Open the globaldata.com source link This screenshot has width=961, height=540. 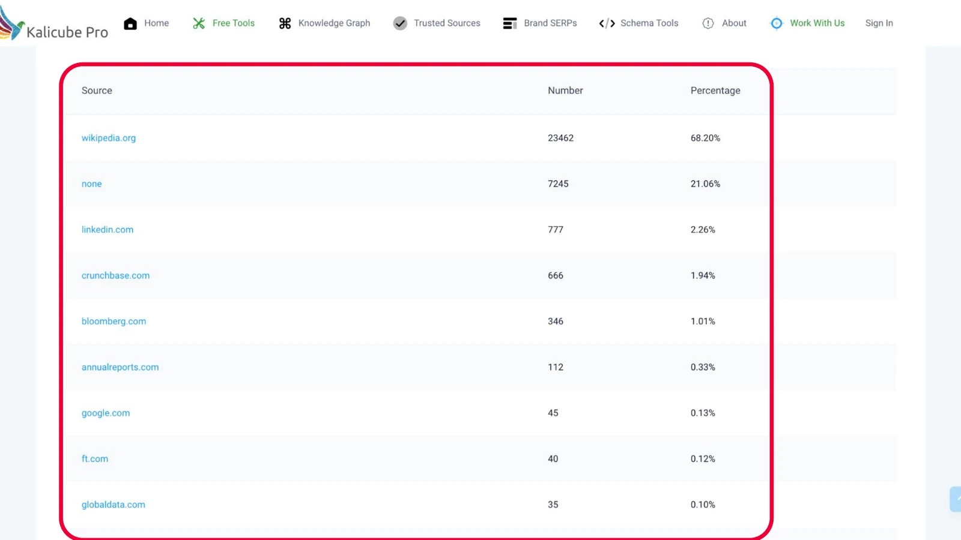click(x=114, y=505)
